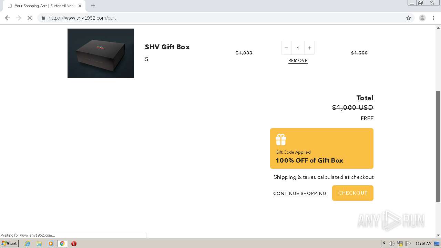Click the 11:16 AM clock
The image size is (441, 248).
[x=423, y=244]
